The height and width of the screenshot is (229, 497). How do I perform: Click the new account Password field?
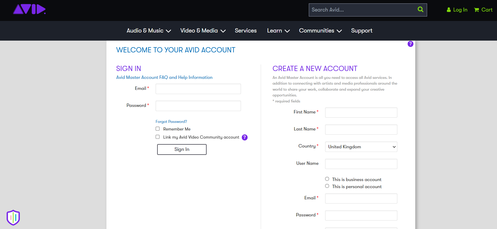[x=361, y=215]
